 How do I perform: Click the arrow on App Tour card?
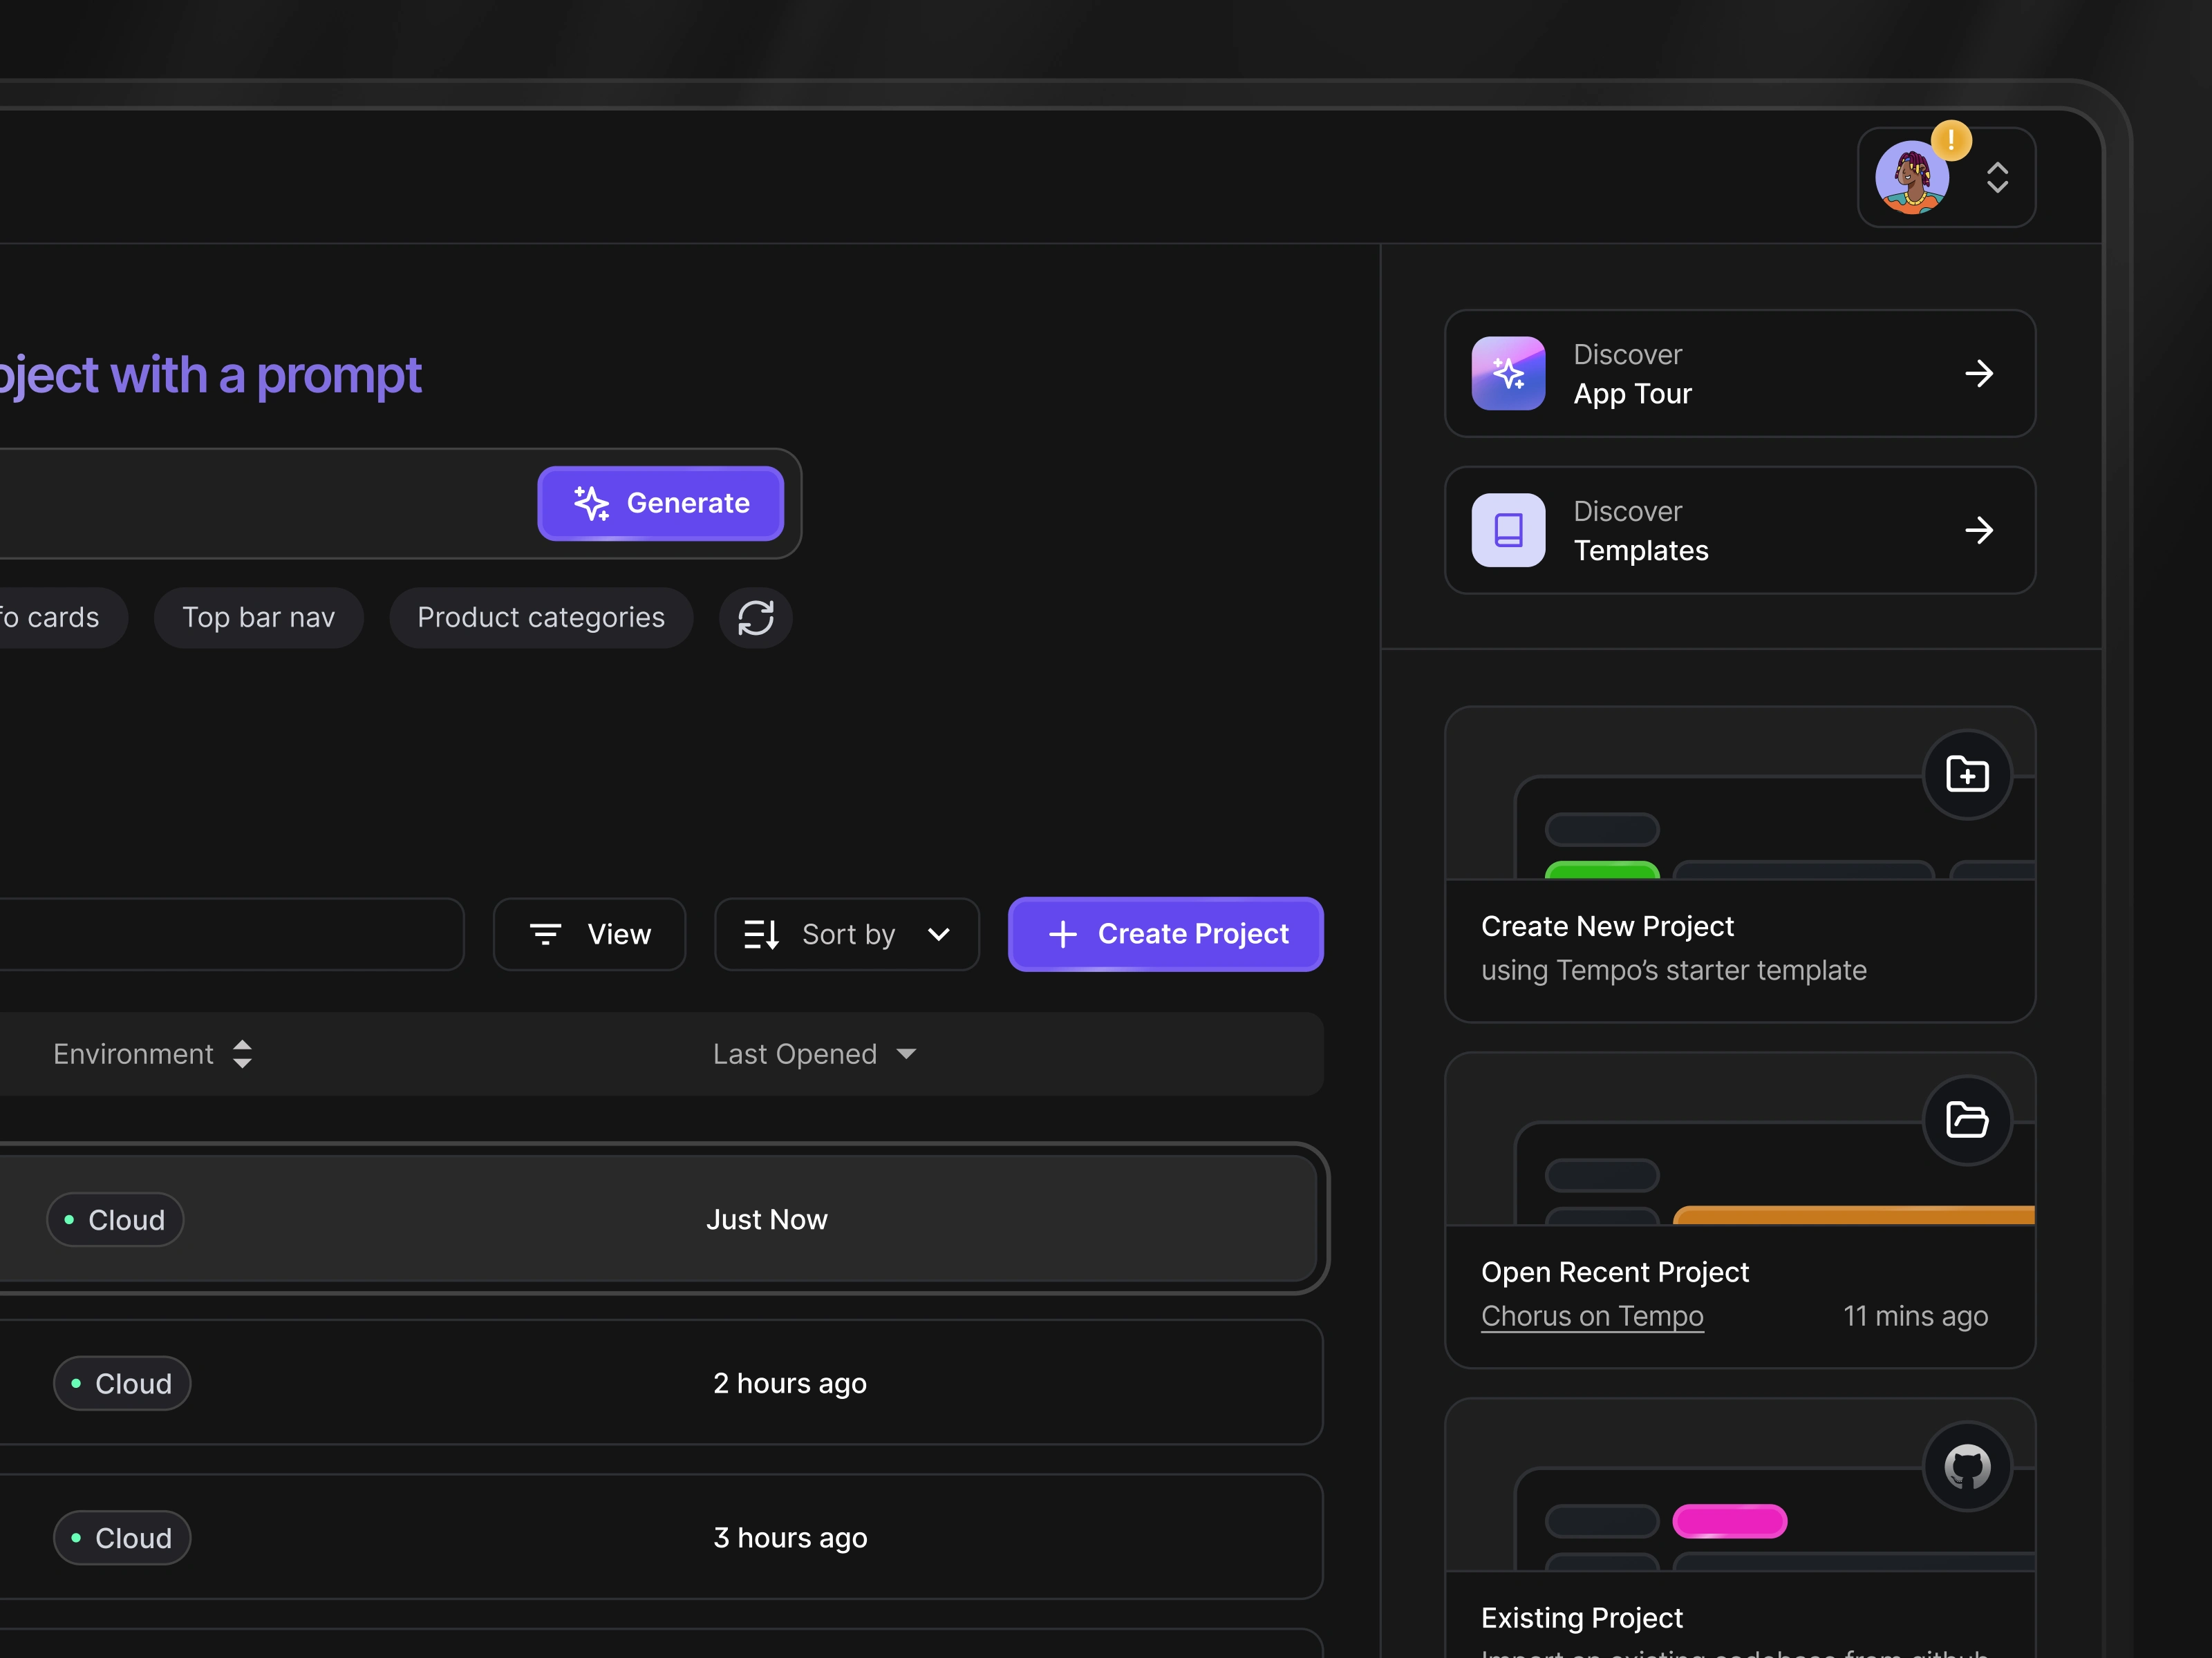1979,374
